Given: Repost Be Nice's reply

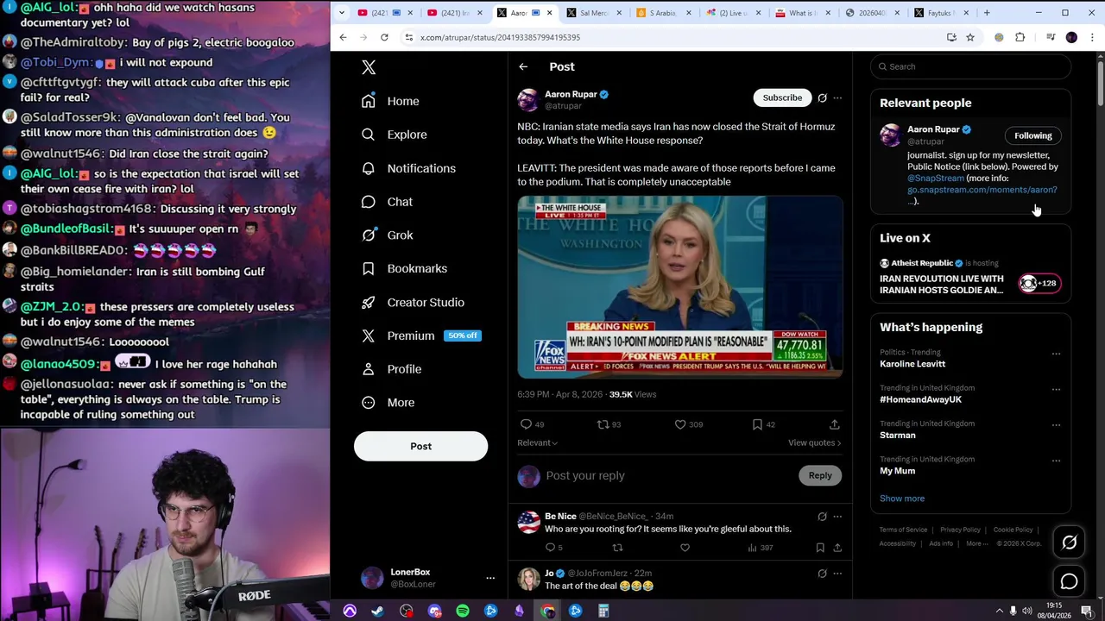Looking at the screenshot, I should [x=617, y=548].
